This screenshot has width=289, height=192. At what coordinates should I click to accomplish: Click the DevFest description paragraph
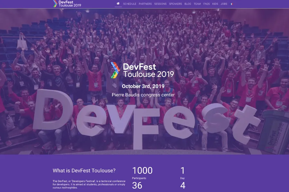[89, 184]
